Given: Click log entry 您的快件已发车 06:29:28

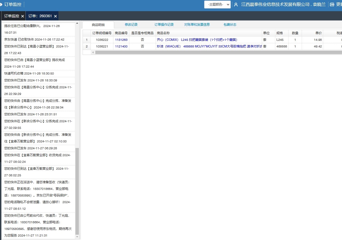Looking at the screenshot, I should (x=39, y=148).
